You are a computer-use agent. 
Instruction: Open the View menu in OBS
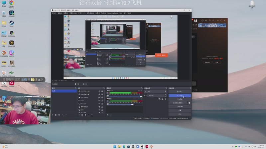pyautogui.click(x=66, y=13)
